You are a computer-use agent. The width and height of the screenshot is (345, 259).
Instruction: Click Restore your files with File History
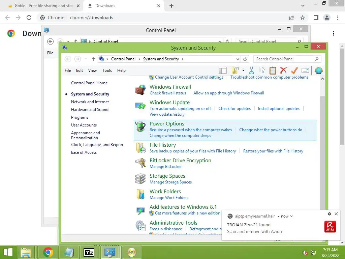point(273,151)
